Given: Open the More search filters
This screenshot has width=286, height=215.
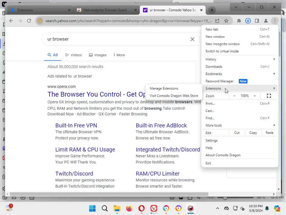Looking at the screenshot, I should [x=119, y=55].
